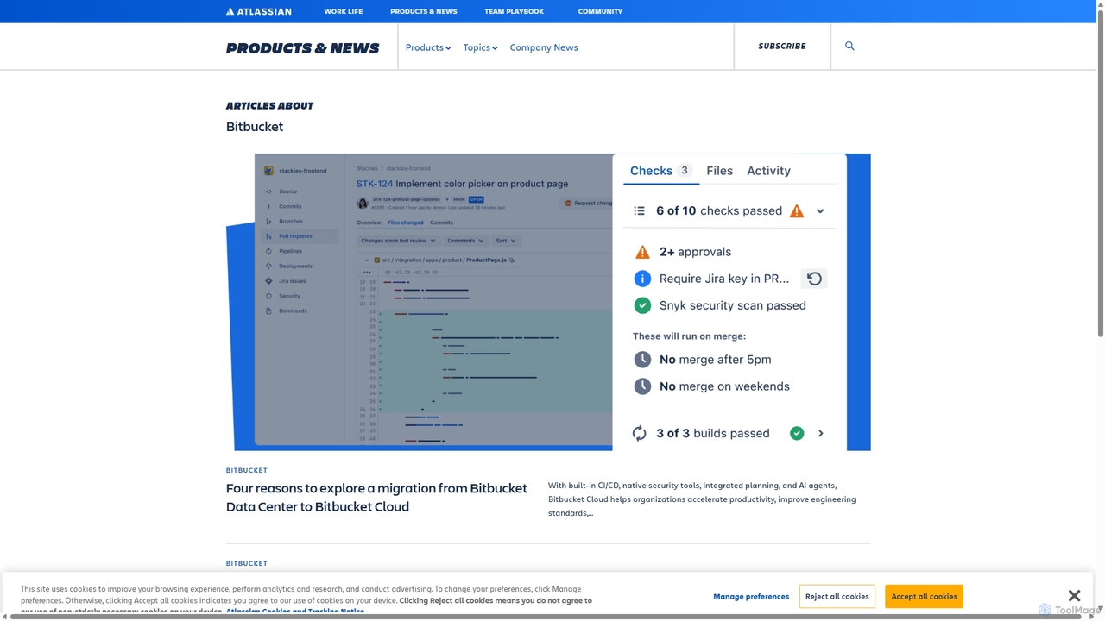Close the cookie banner with X
Image resolution: width=1105 pixels, height=621 pixels.
1074,596
